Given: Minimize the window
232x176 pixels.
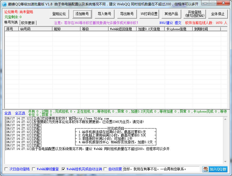Looking at the screenshot, I should (x=205, y=3).
